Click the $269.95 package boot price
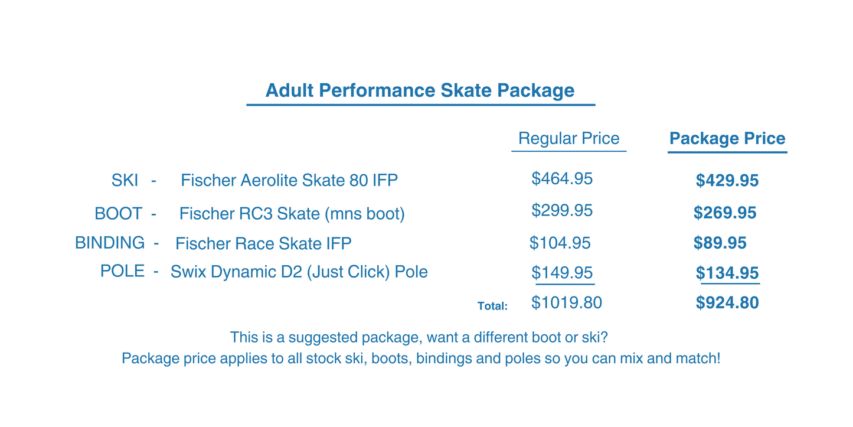 724,213
